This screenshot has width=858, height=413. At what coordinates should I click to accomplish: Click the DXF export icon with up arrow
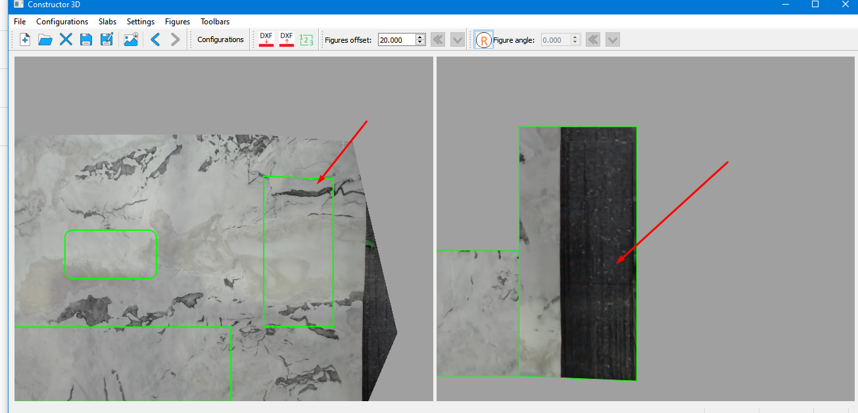click(x=287, y=40)
